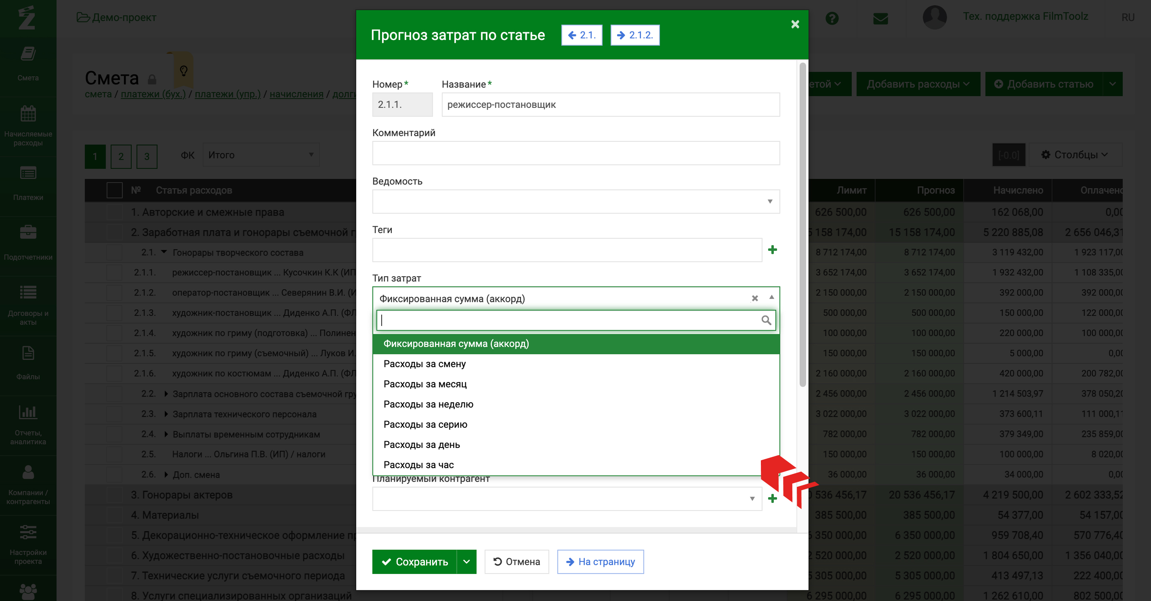Click the Название input field
Screen dimensions: 1151x601
point(611,105)
